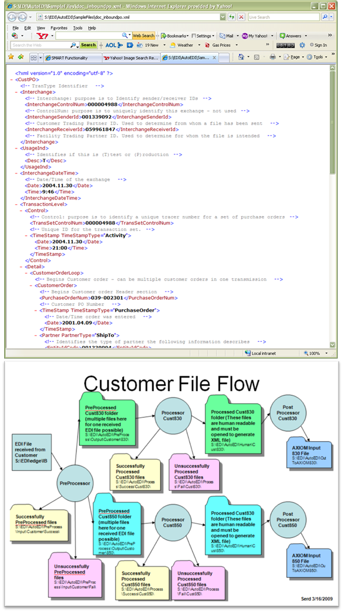
Task: Click the vertical scrollbar thumb of the page
Action: pos(332,122)
